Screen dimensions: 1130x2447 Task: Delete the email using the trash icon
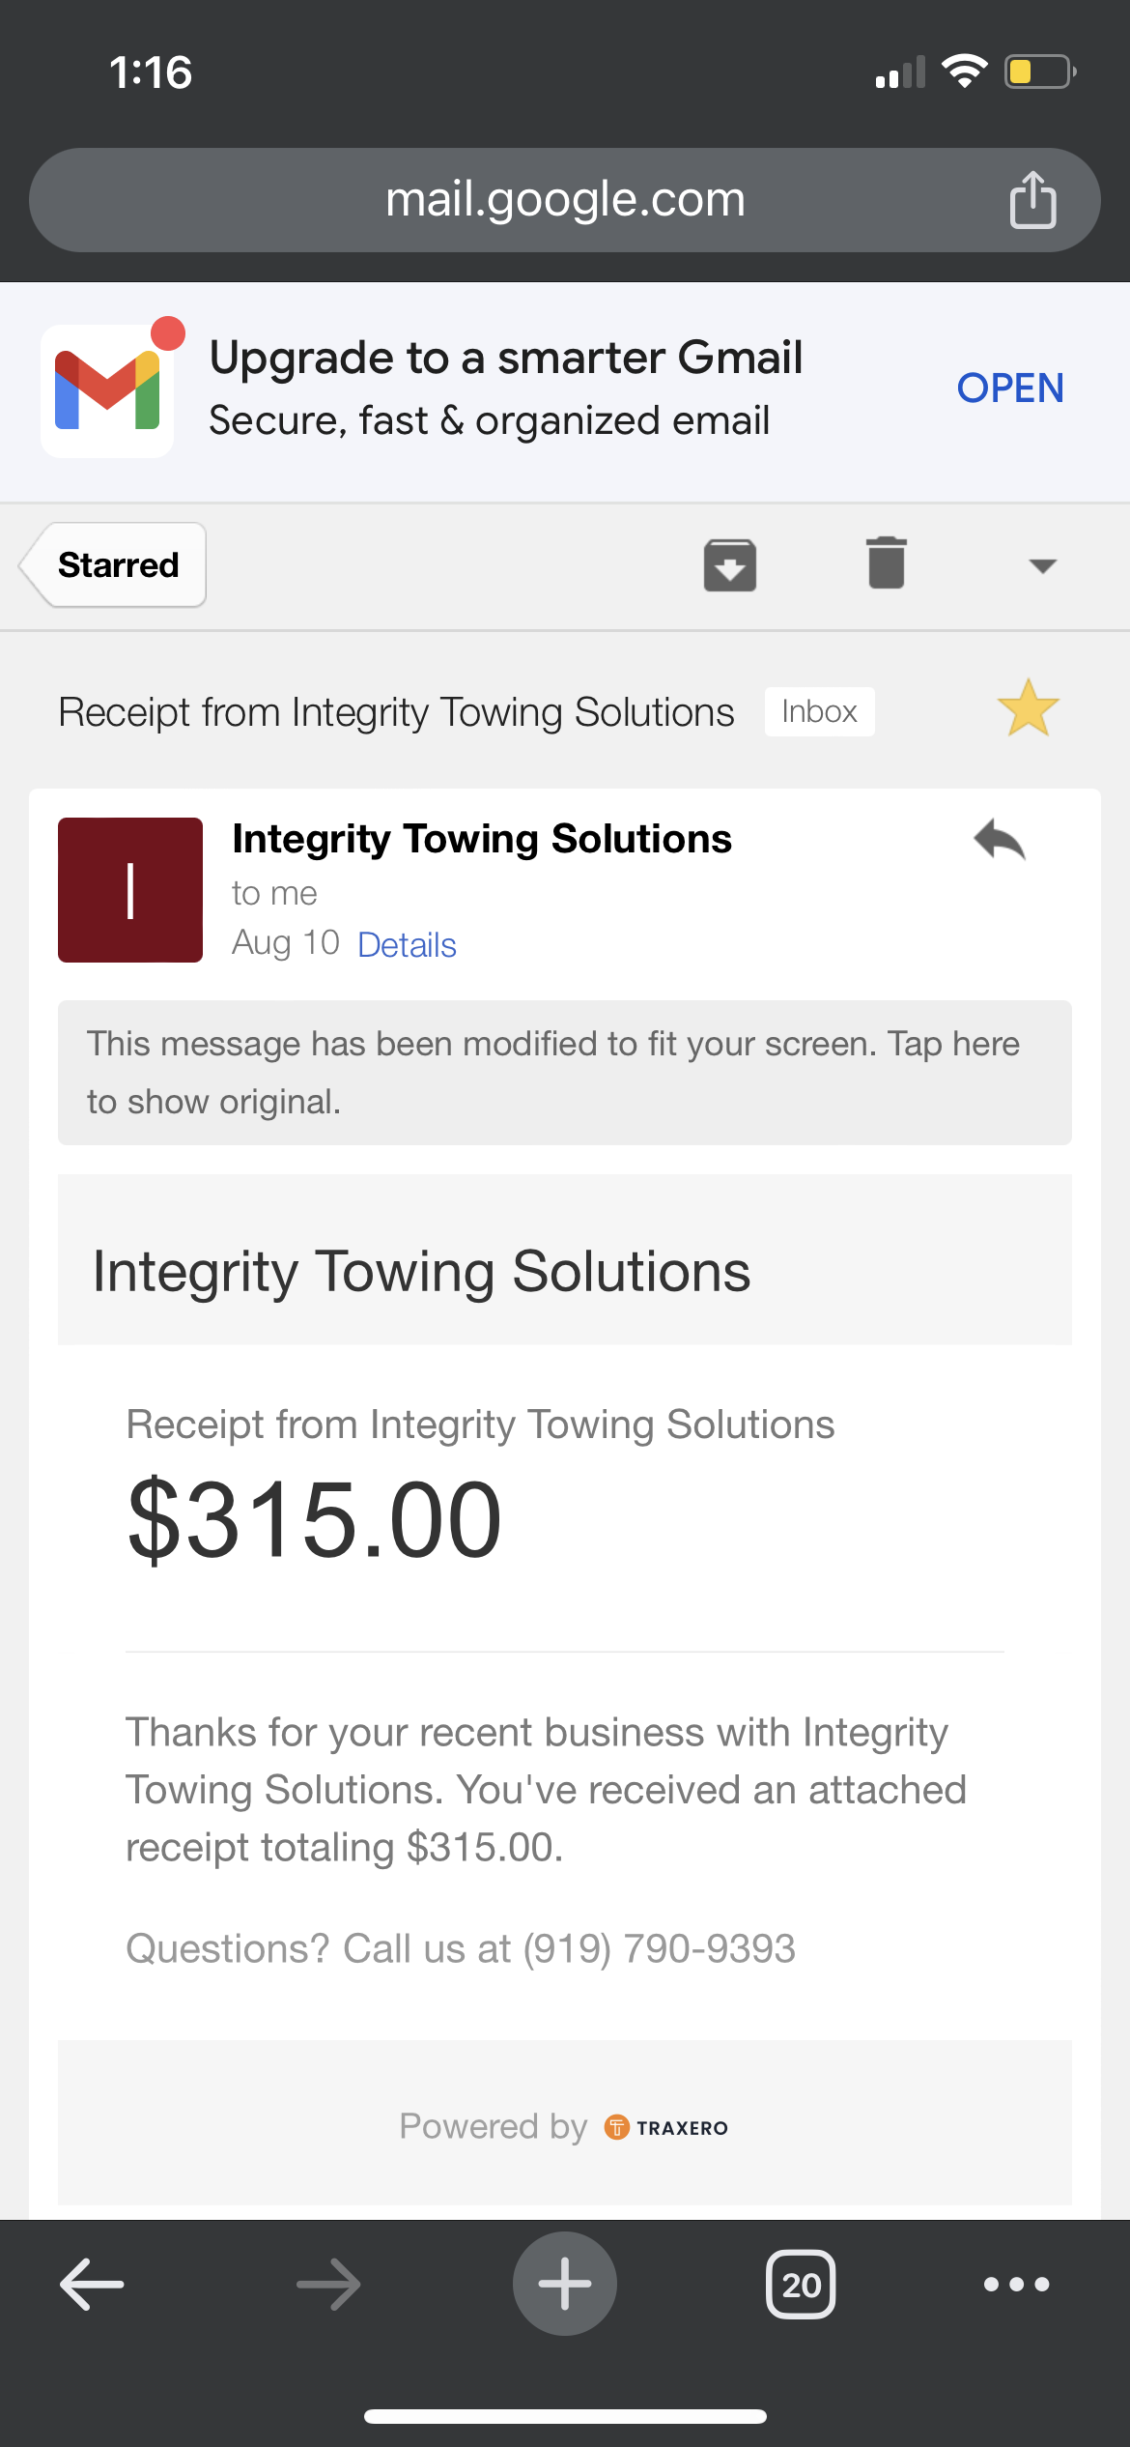click(886, 563)
